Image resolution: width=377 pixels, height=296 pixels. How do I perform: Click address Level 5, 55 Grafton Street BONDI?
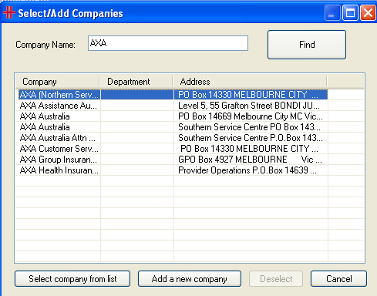[x=249, y=106]
